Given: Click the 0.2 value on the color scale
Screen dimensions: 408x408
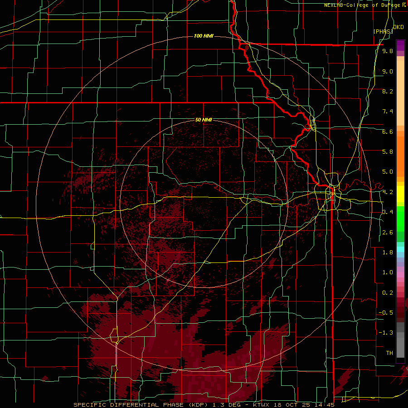Looking at the screenshot, I should [388, 293].
